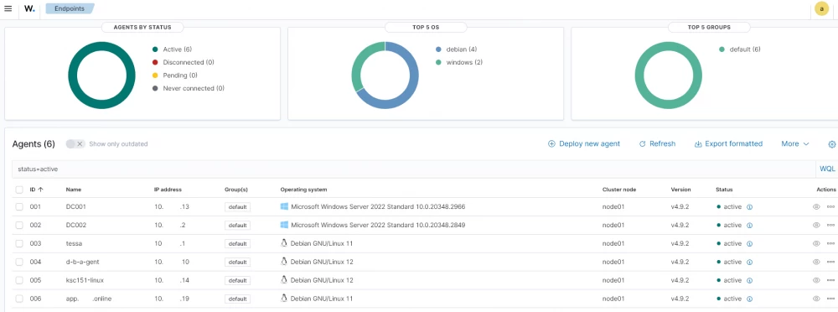Click agent name DC001

coord(76,207)
